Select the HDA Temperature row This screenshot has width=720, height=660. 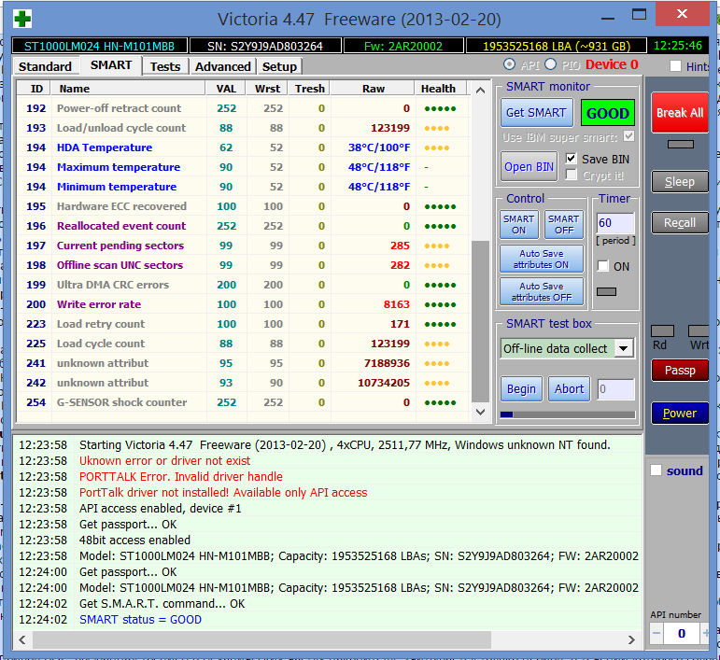coord(244,147)
